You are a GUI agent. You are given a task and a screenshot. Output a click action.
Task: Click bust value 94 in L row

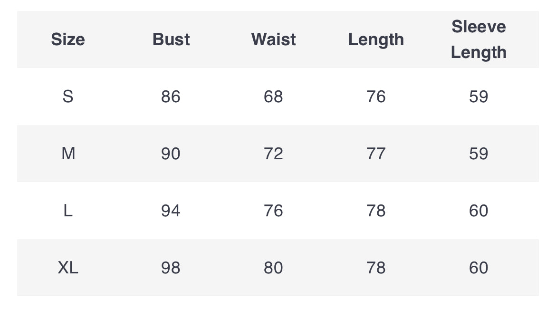pyautogui.click(x=171, y=211)
